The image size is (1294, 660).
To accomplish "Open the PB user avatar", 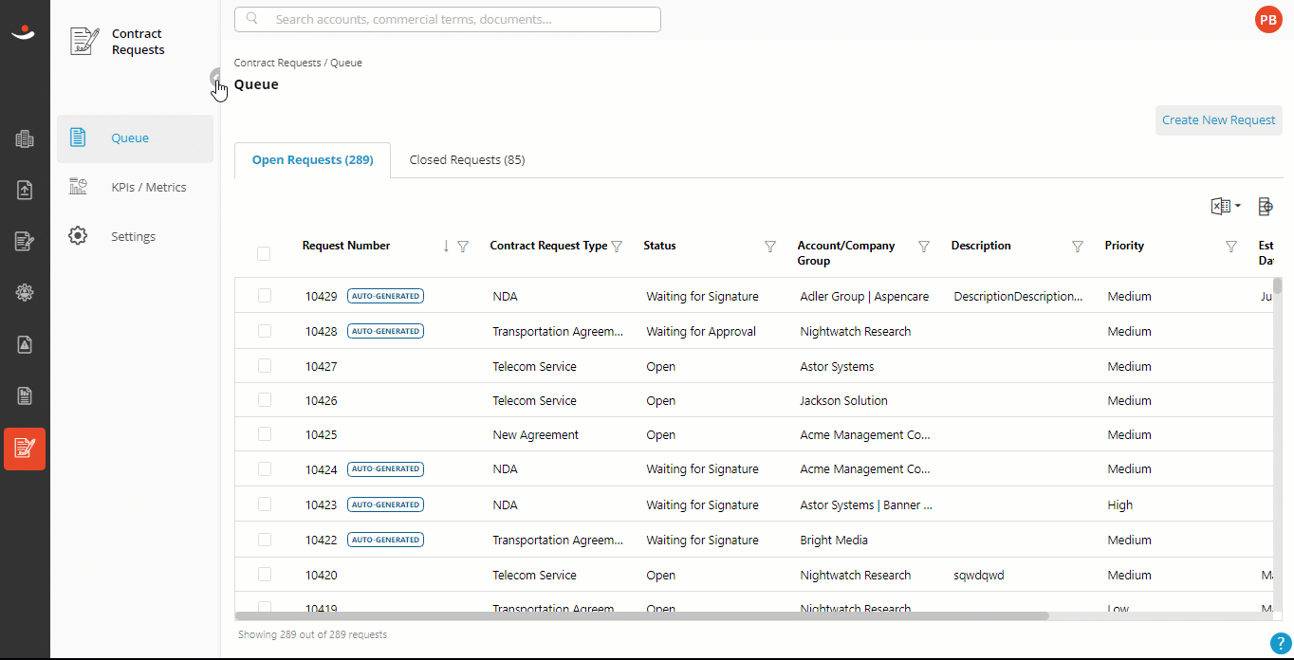I will (x=1267, y=19).
